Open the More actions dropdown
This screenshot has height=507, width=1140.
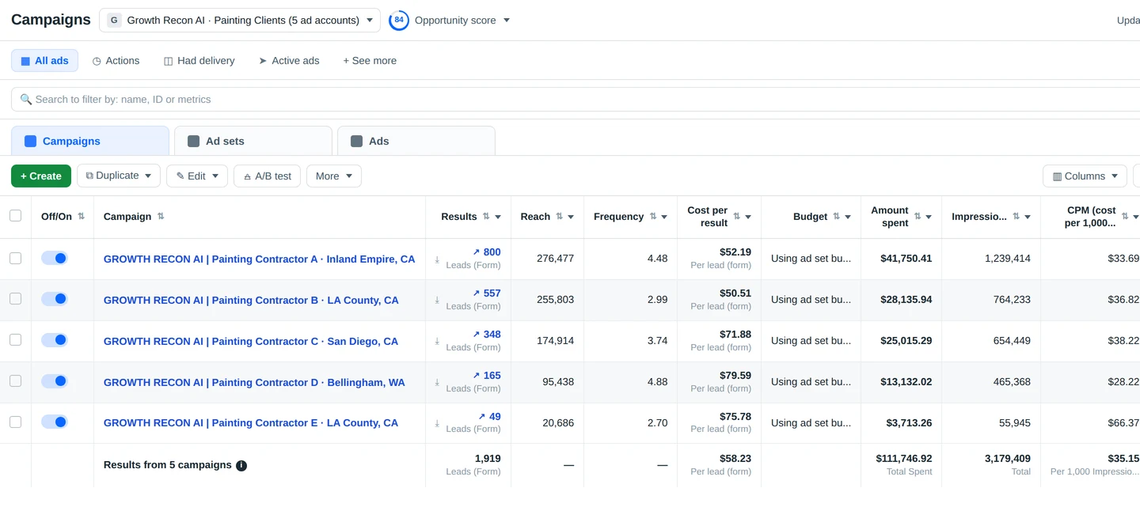[x=334, y=176]
